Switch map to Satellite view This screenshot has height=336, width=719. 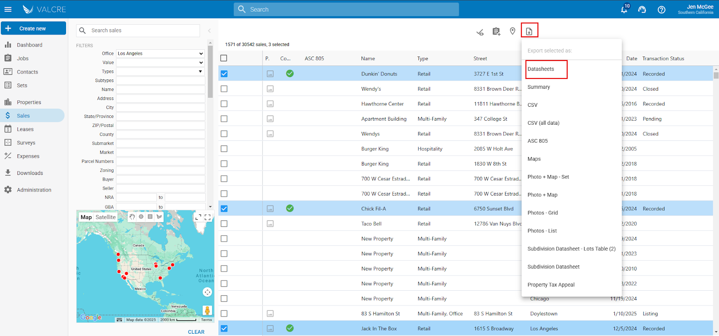click(106, 217)
